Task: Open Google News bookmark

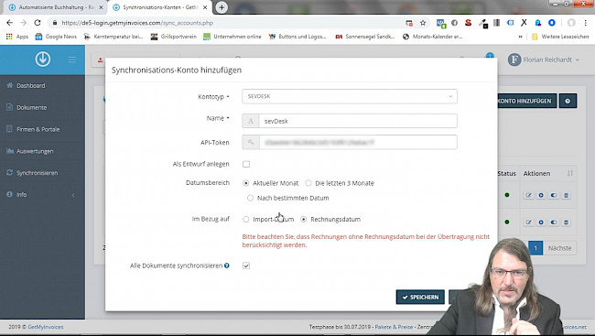Action: (56, 37)
